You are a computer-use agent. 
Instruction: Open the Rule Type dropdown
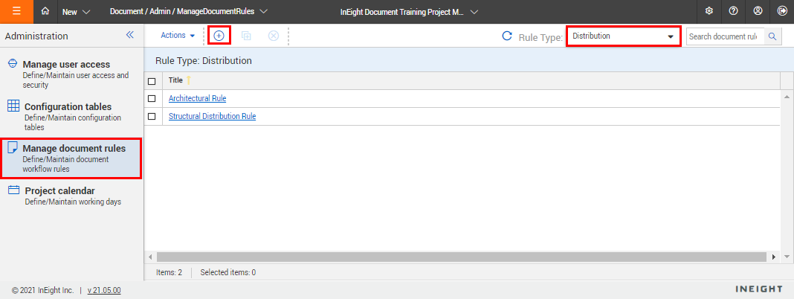tap(623, 36)
